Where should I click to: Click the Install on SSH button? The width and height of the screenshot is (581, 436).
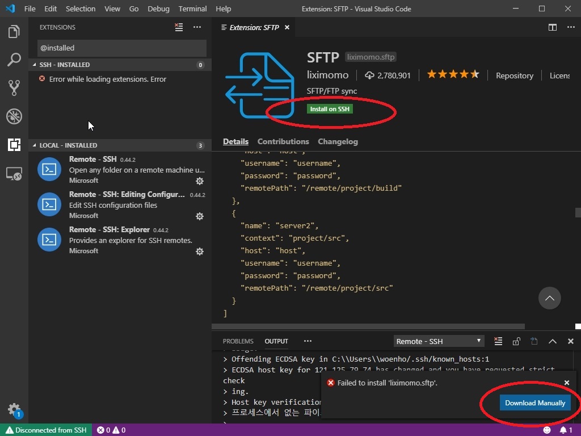tap(330, 109)
